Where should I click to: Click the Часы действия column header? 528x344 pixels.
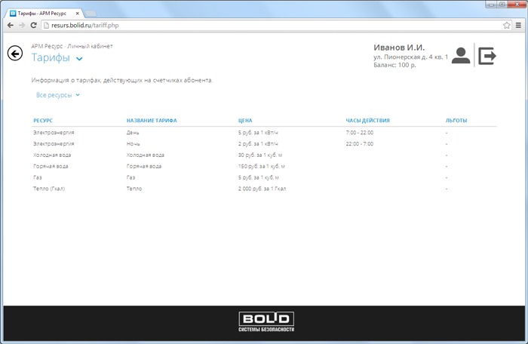pos(367,120)
